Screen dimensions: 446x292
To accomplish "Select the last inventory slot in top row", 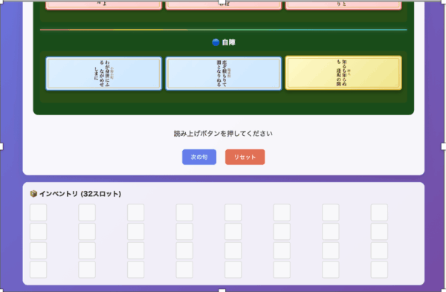I will [379, 212].
